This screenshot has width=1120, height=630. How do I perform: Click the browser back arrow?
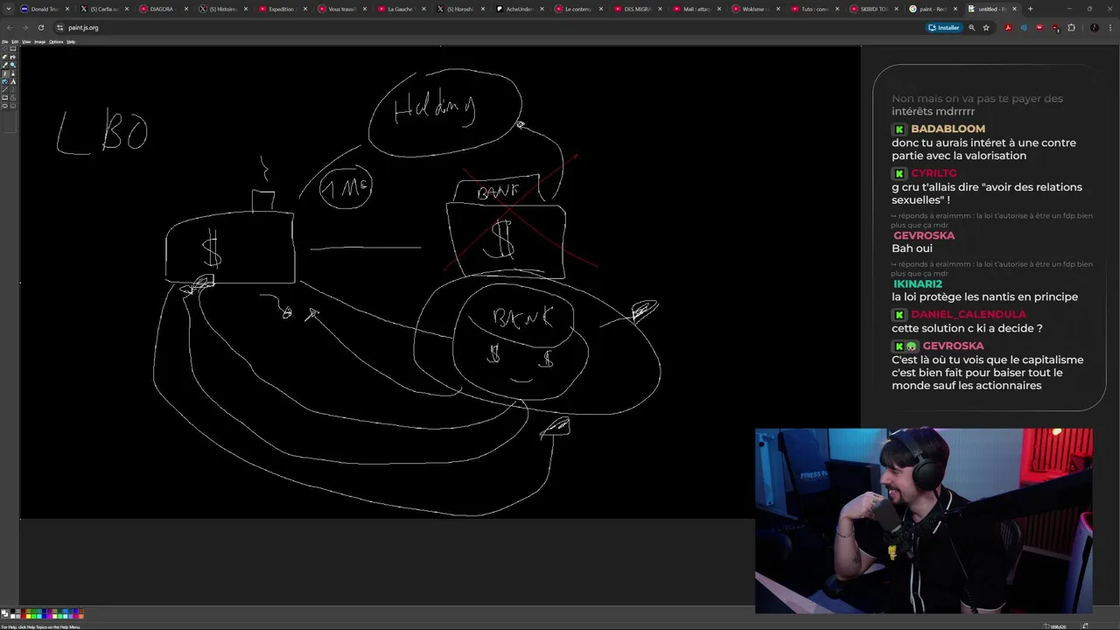[9, 27]
